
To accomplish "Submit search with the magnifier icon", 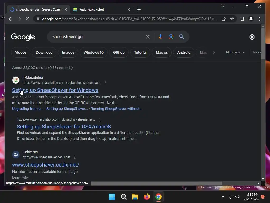I will point(181,37).
